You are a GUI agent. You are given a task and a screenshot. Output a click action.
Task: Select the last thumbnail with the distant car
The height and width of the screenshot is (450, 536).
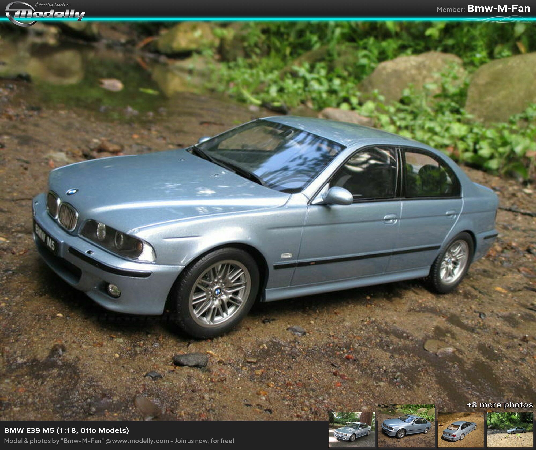[x=509, y=430]
